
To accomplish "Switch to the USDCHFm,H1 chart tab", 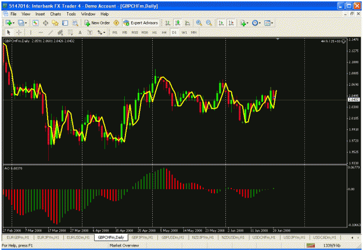I will (264, 237).
